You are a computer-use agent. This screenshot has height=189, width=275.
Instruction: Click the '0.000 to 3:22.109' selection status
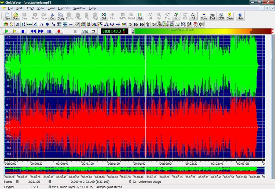click(90, 182)
